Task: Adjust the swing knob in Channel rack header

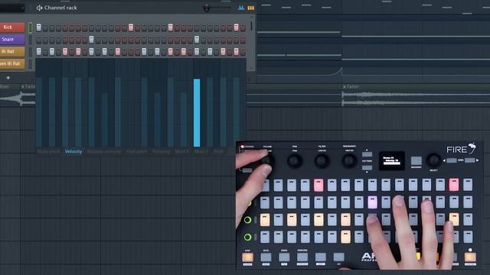Action: tap(206, 8)
